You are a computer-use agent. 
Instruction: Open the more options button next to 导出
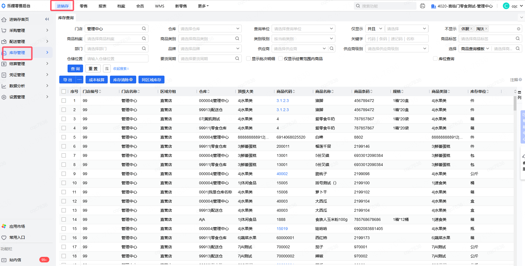pyautogui.click(x=79, y=80)
